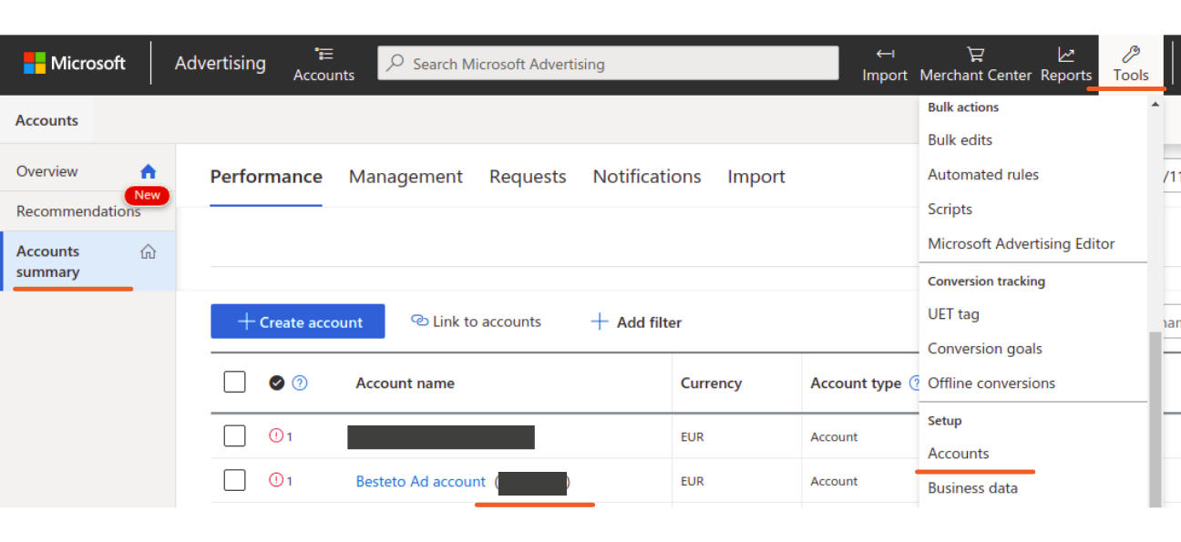This screenshot has width=1181, height=542.
Task: Sort by Currency column header
Action: (x=711, y=383)
